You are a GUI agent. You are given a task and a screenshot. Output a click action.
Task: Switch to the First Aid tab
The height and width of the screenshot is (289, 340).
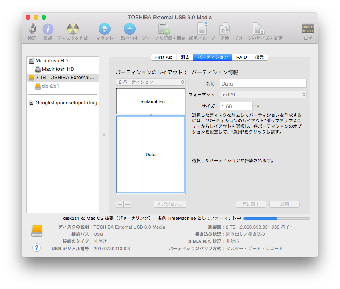[164, 57]
